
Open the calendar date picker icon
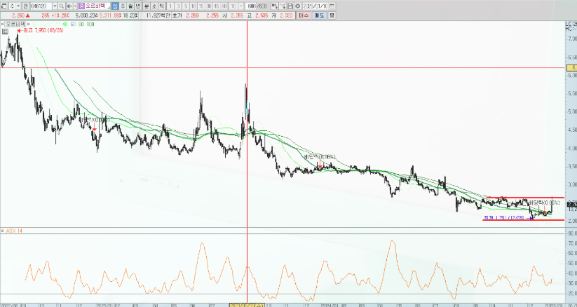click(x=332, y=6)
